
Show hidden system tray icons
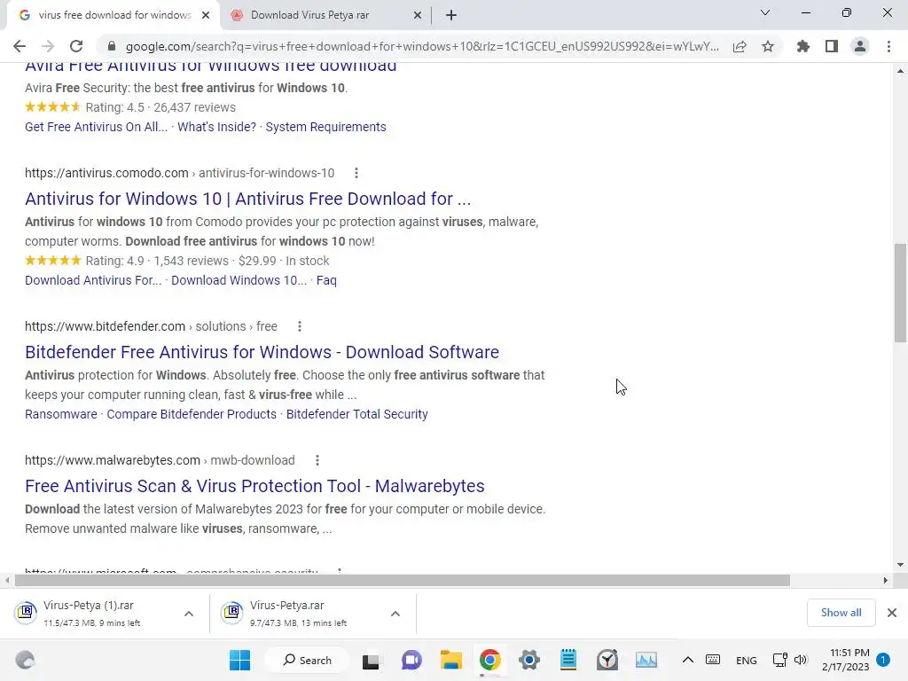[687, 660]
